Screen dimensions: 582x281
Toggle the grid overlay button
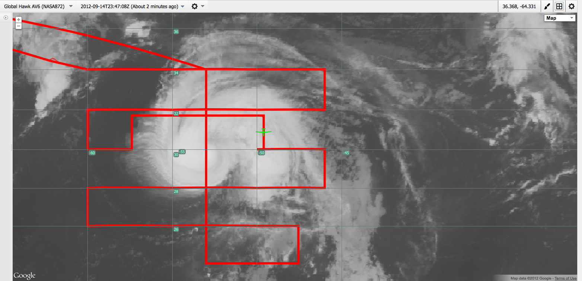pyautogui.click(x=559, y=6)
